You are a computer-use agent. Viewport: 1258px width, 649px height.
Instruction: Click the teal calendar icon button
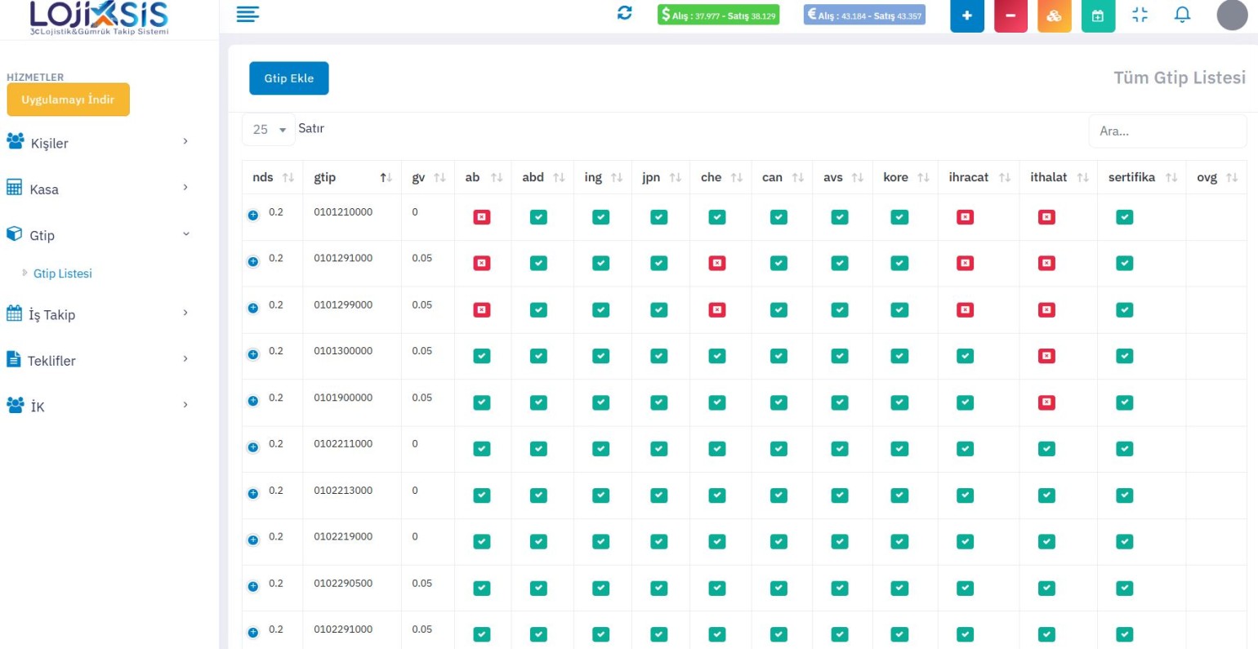pyautogui.click(x=1098, y=16)
